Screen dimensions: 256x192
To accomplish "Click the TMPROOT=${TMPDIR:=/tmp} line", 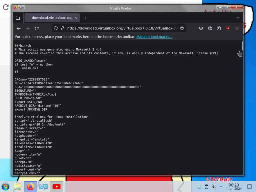I will tap(35, 94).
